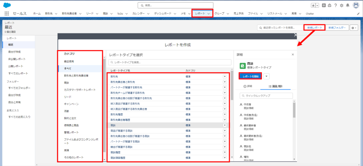Open the notifications bell
363x166 pixels.
(347, 5)
